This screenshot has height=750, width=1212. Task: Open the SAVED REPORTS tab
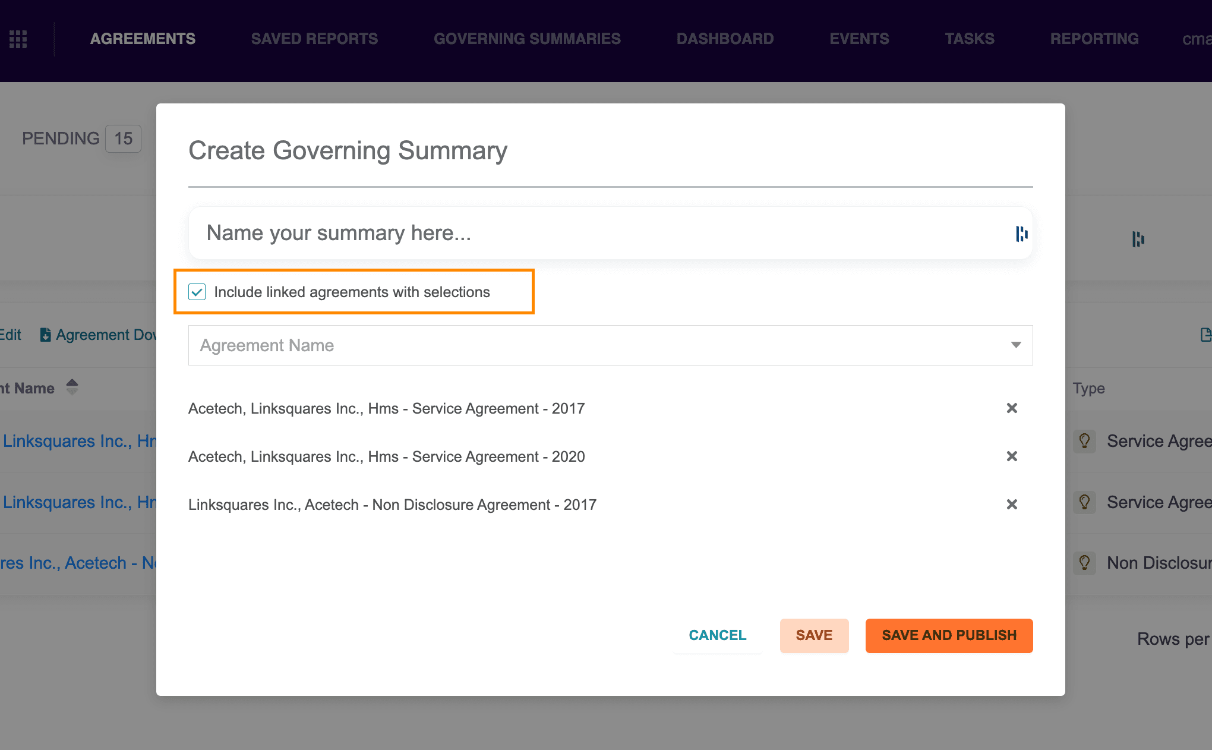point(314,39)
